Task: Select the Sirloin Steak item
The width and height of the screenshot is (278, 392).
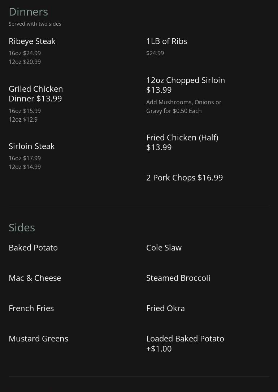Action: point(32,146)
